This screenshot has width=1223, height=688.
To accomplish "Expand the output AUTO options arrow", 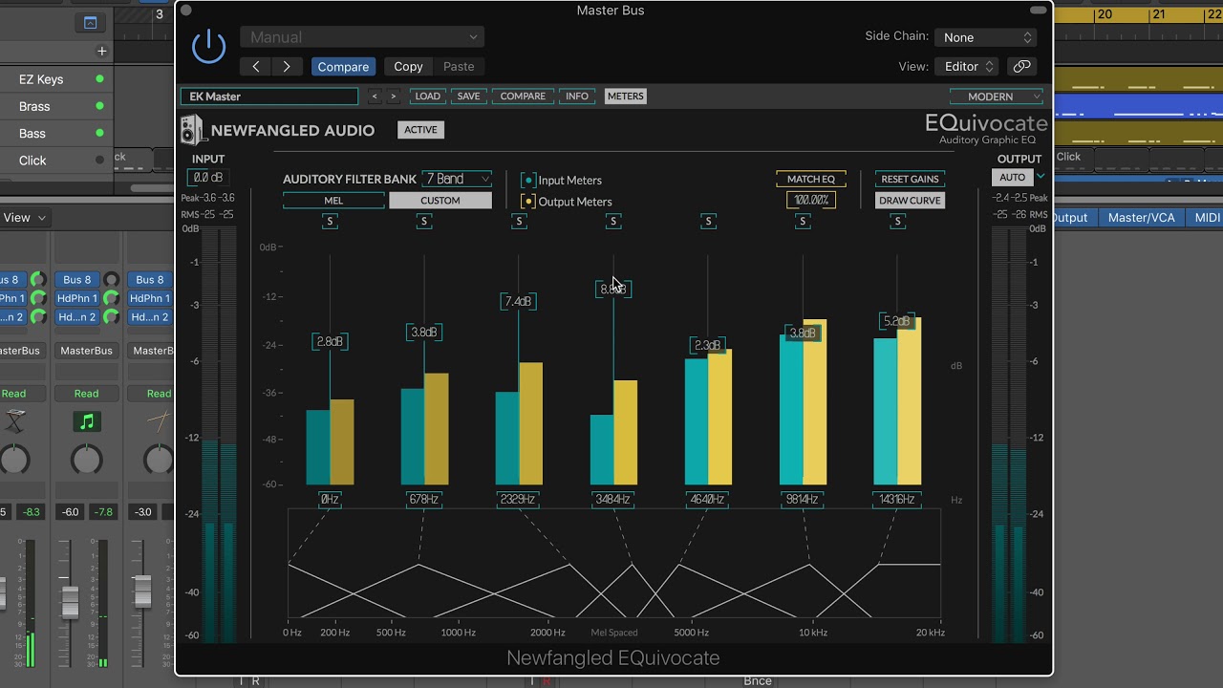I will pos(1041,176).
